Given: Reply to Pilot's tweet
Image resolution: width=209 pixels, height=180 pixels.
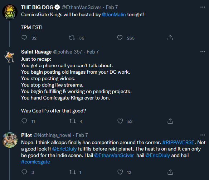Looking at the screenshot, I should (x=24, y=172).
